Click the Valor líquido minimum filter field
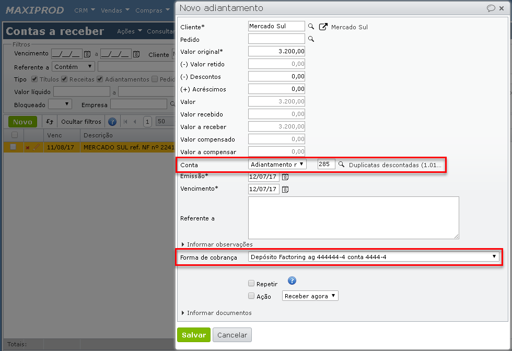This screenshot has height=351, width=512. tap(82, 92)
